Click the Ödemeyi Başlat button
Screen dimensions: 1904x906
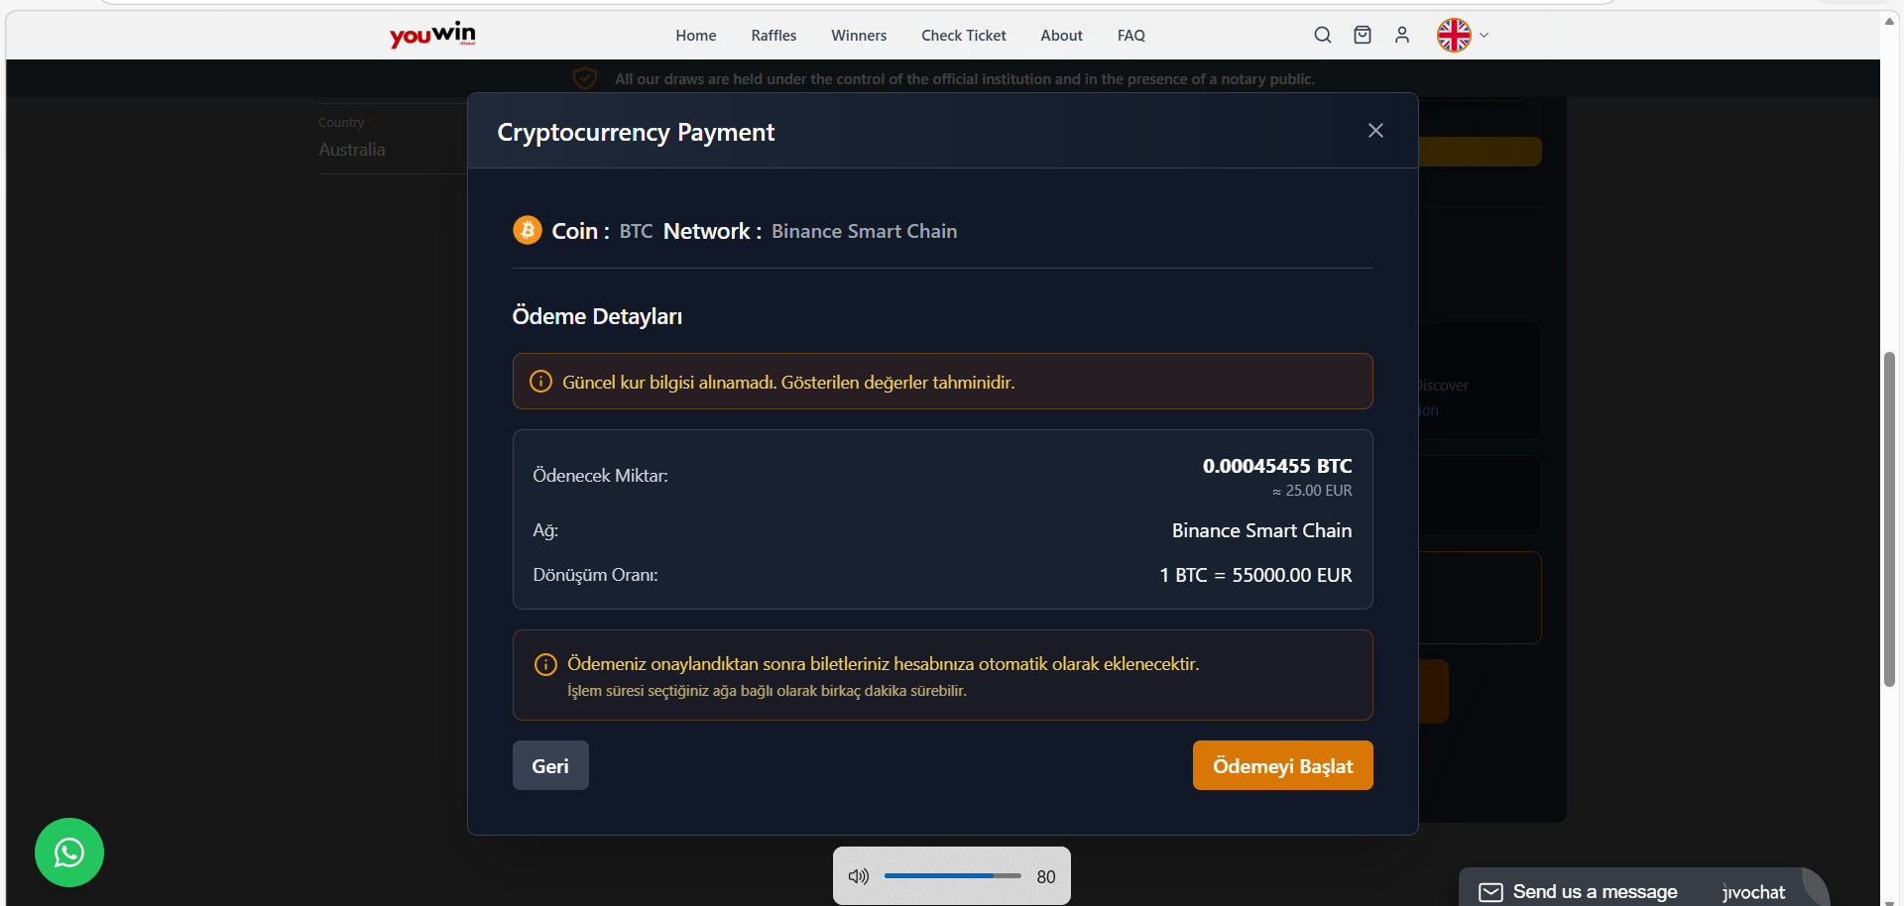[1282, 765]
